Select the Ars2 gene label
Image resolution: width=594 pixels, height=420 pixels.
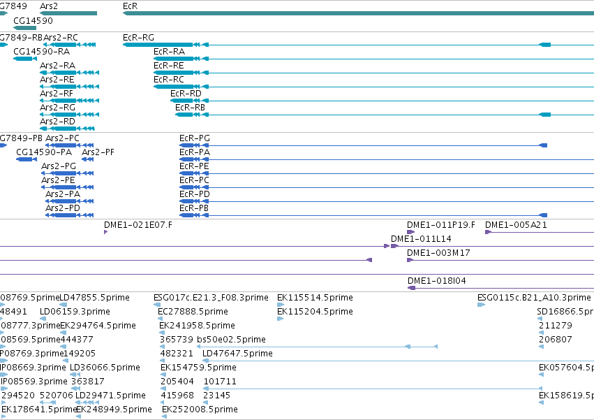49,6
